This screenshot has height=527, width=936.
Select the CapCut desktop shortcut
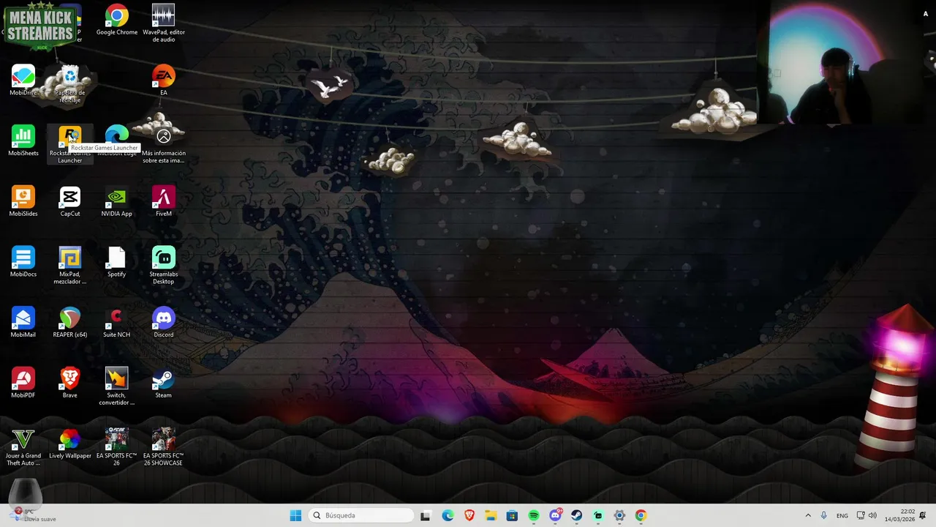tap(70, 201)
